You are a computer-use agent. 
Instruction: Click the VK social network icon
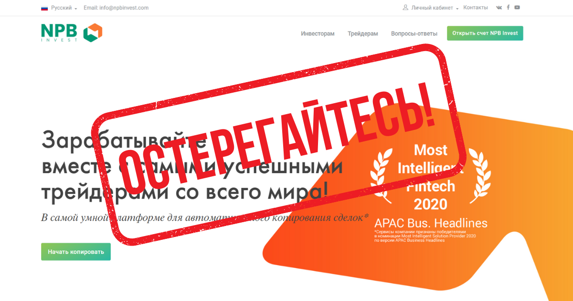click(499, 8)
